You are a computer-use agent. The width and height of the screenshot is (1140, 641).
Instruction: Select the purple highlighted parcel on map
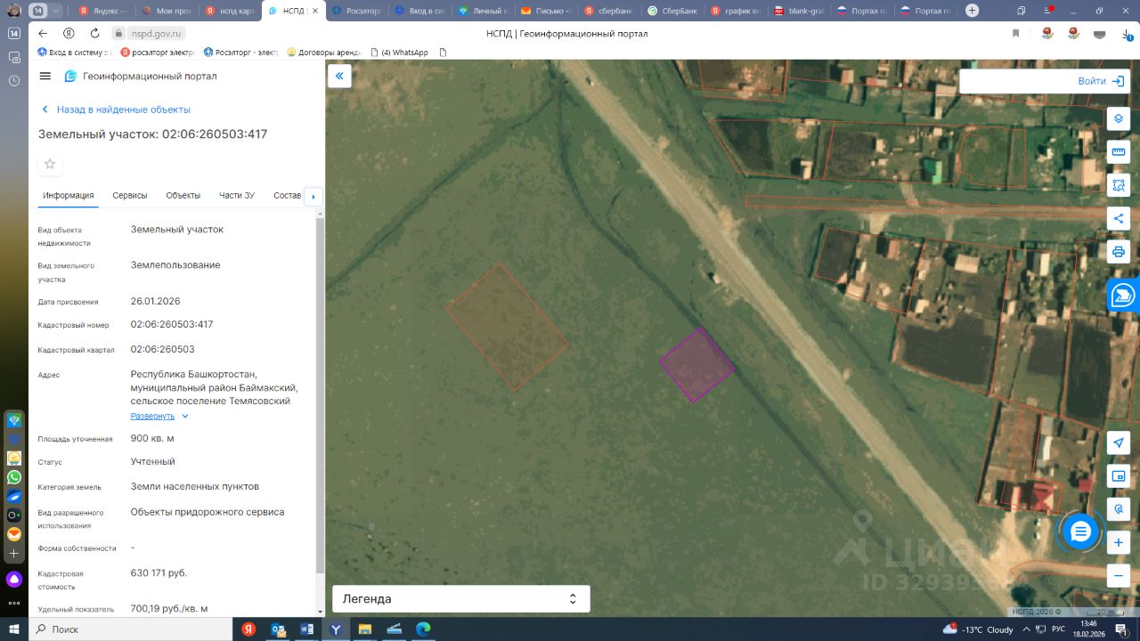point(696,365)
